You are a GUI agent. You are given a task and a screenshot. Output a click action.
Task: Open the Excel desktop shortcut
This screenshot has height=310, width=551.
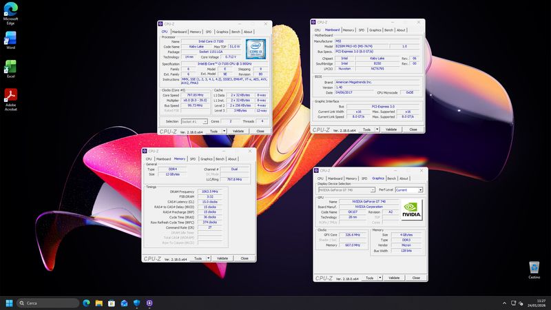click(10, 69)
